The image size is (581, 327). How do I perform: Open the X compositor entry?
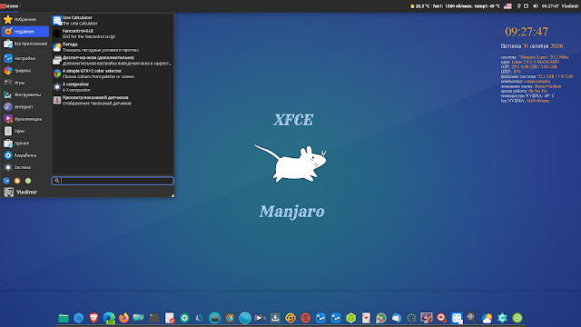click(113, 87)
